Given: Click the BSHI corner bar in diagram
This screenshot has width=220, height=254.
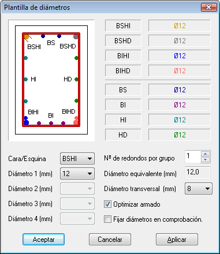Looking at the screenshot, I should [27, 37].
